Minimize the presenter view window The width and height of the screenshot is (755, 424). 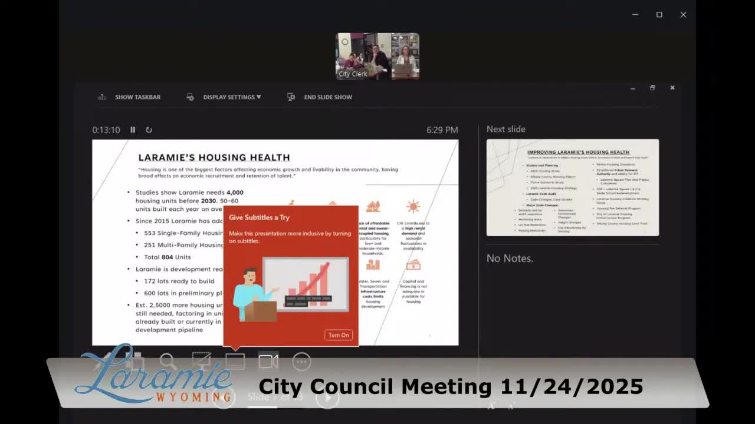point(633,88)
